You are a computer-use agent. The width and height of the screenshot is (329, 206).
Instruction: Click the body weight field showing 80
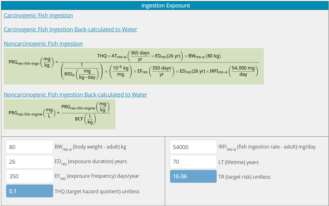pyautogui.click(x=29, y=147)
